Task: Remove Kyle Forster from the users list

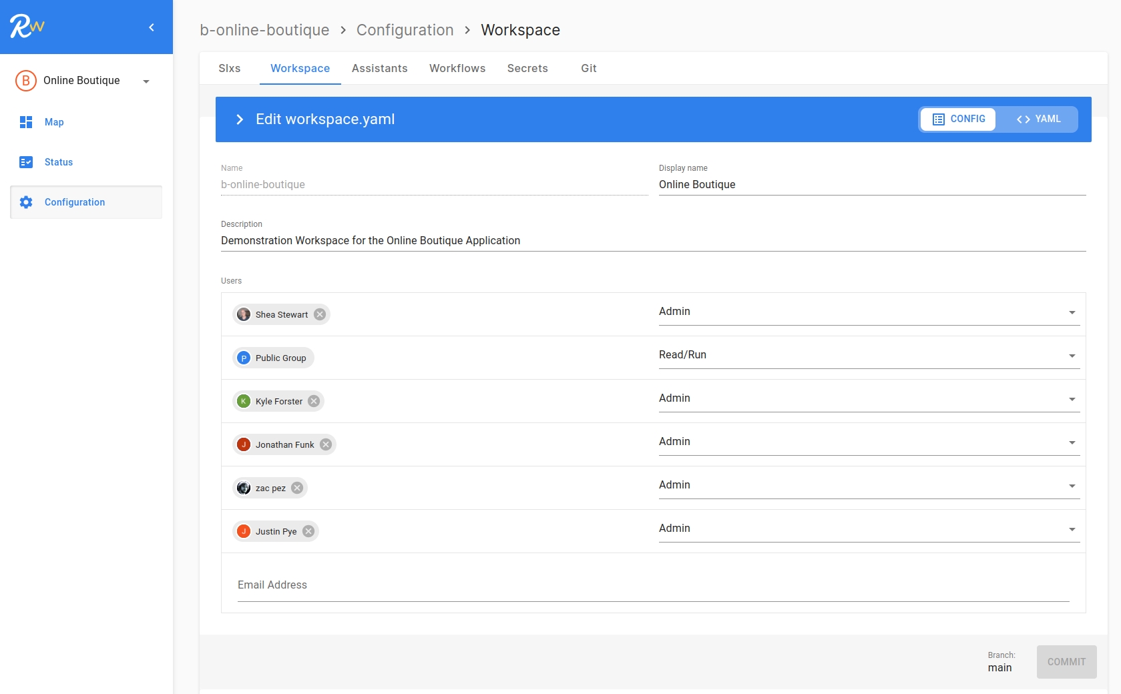Action: pyautogui.click(x=312, y=401)
